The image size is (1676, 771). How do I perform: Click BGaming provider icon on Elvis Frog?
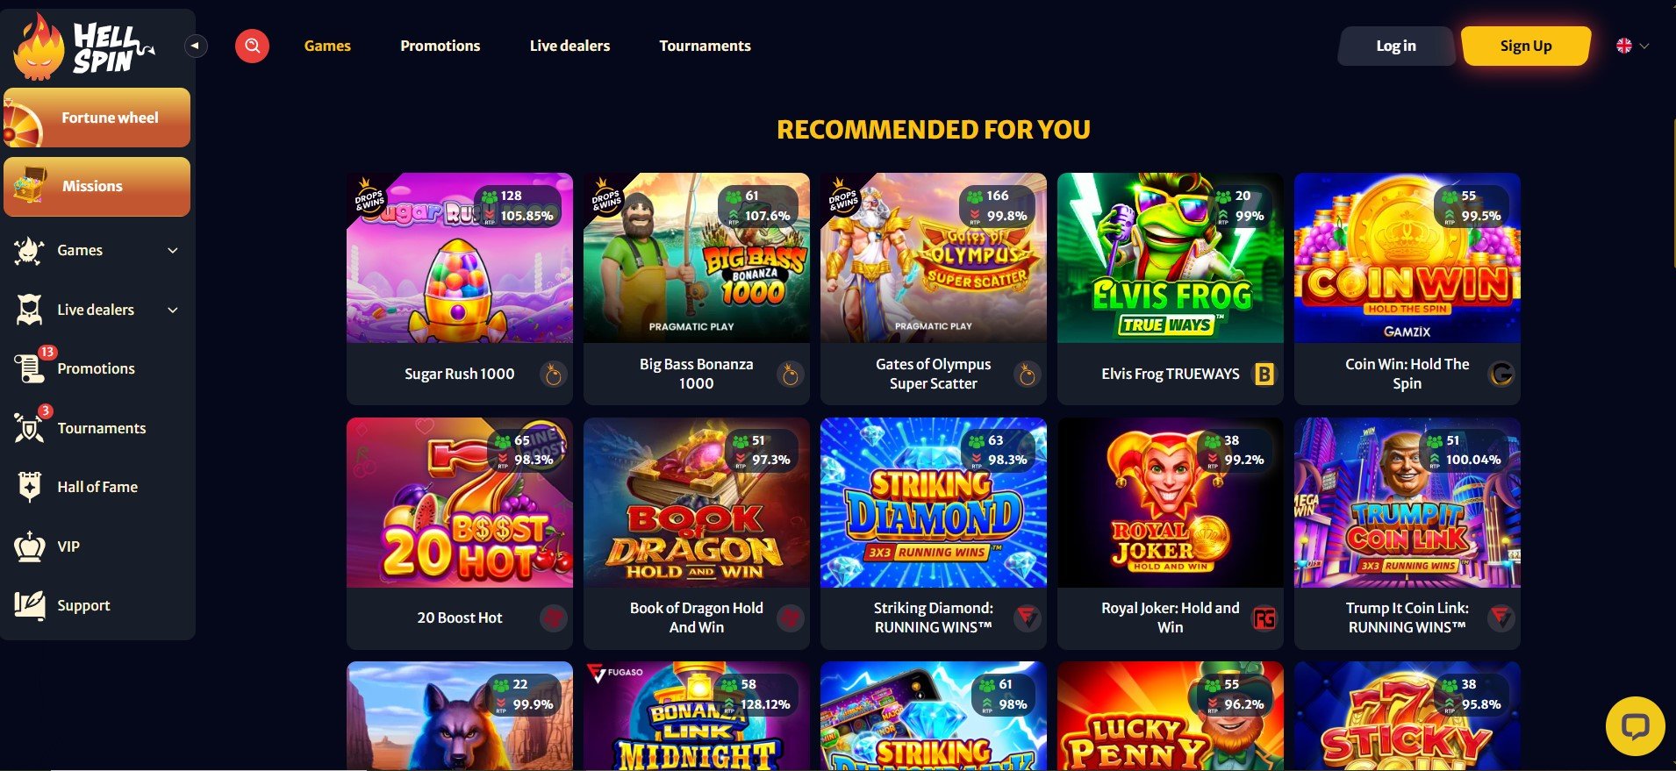(x=1264, y=375)
